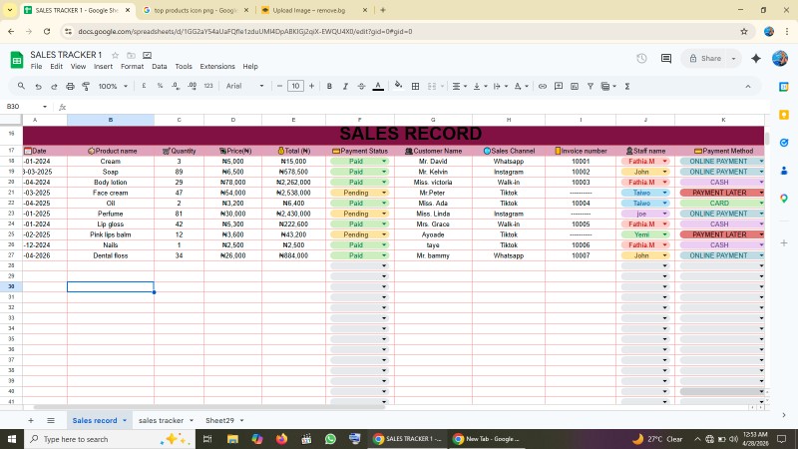Switch to the remove.bg browser tab
This screenshot has height=449, width=798.
click(309, 10)
